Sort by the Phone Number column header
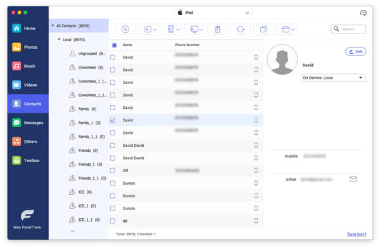 pos(187,45)
